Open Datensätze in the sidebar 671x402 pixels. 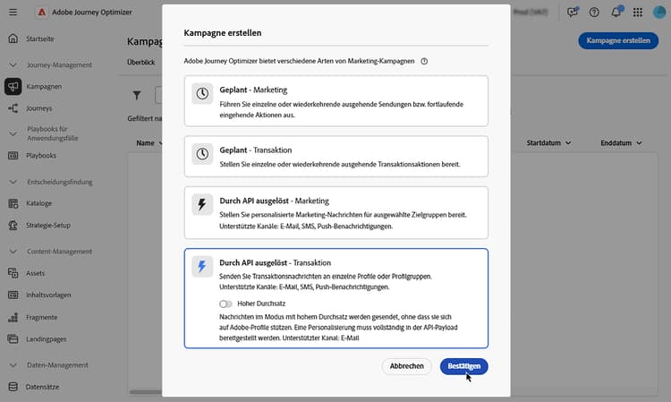[42, 387]
